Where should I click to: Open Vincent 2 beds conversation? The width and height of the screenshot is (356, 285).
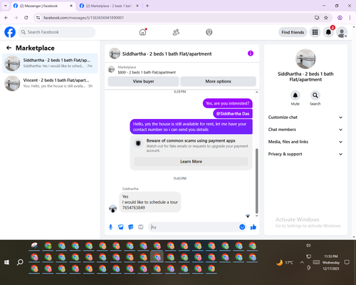(50, 83)
